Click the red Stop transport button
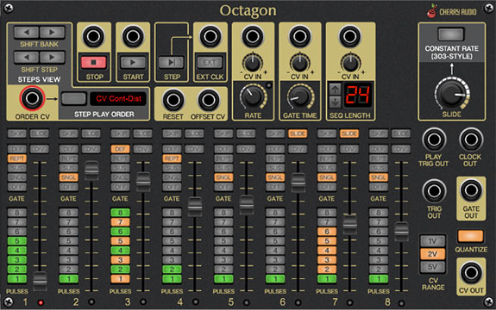Image resolution: width=496 pixels, height=310 pixels. point(94,63)
